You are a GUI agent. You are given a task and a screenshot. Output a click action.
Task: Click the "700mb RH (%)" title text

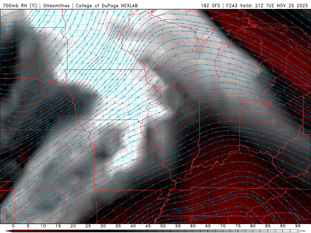pos(20,5)
